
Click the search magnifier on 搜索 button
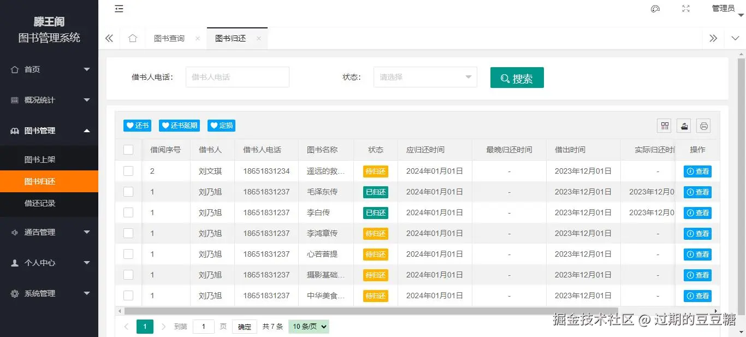(504, 78)
